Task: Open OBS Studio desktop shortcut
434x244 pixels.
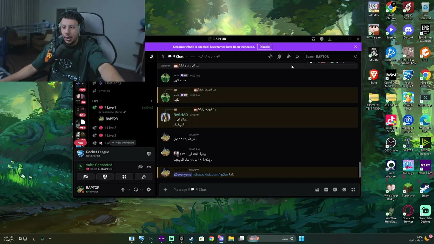Action: point(391,145)
